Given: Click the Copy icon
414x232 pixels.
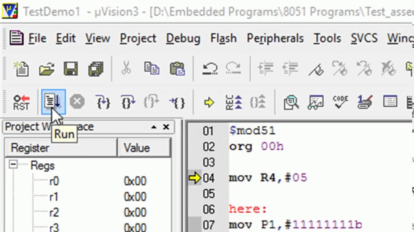Looking at the screenshot, I should click(152, 69).
